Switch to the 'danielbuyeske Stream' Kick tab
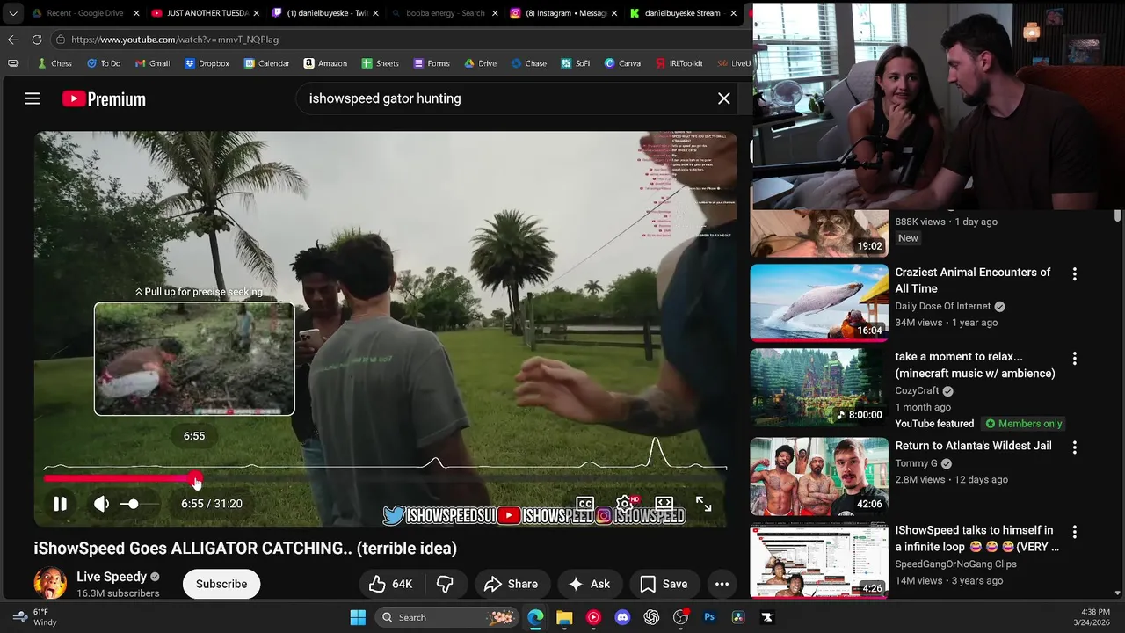This screenshot has width=1125, height=633. tap(684, 13)
